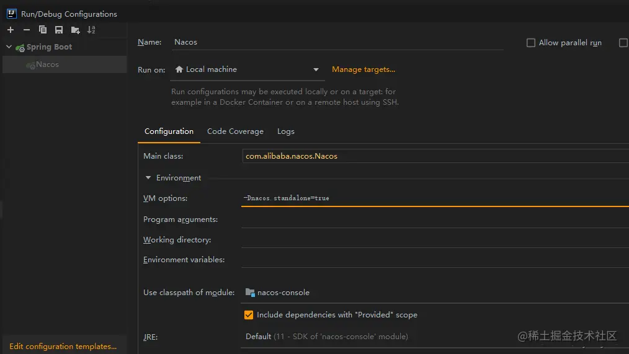Remove the selected configuration
Screen dimensions: 629x354
[x=27, y=30]
